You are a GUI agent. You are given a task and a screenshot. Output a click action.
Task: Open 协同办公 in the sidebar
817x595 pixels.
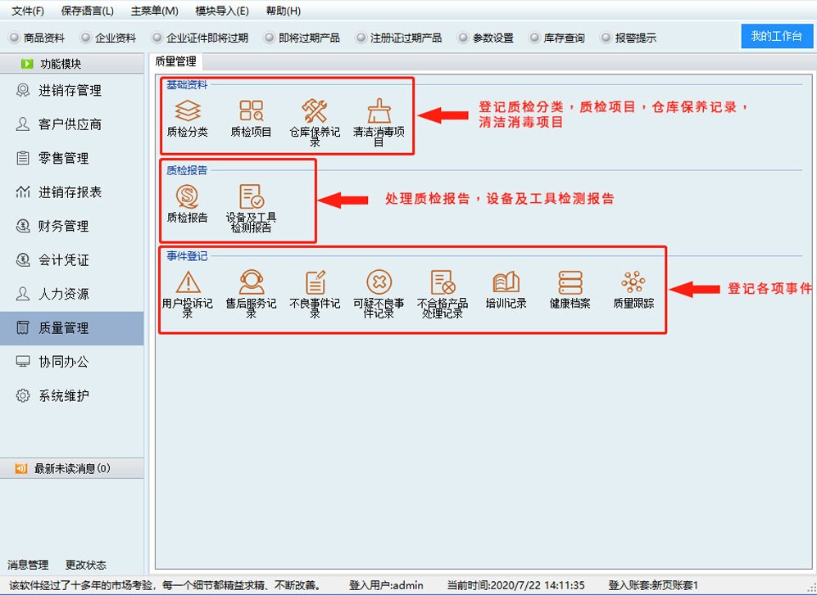[72, 362]
